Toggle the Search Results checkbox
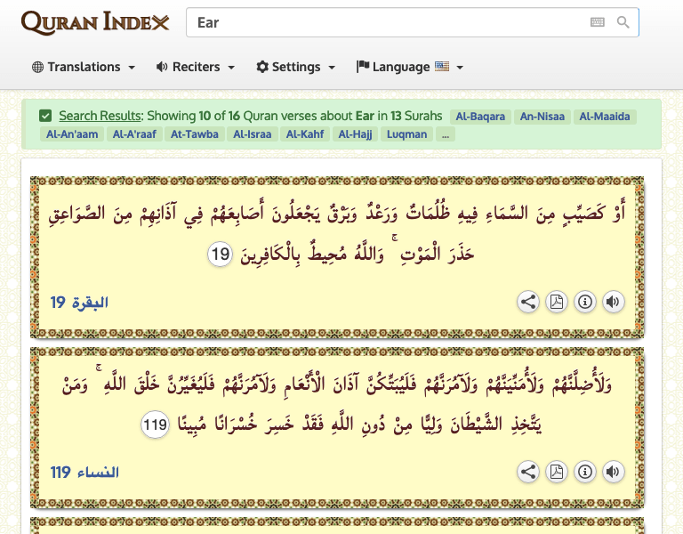This screenshot has height=534, width=683. [45, 116]
